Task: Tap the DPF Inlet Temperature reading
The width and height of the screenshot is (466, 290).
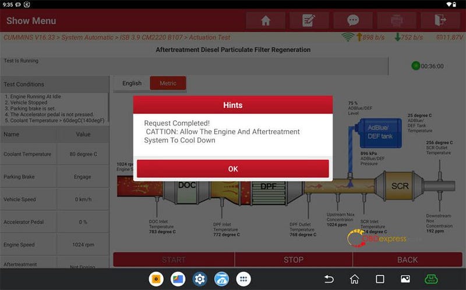Action: (x=226, y=229)
